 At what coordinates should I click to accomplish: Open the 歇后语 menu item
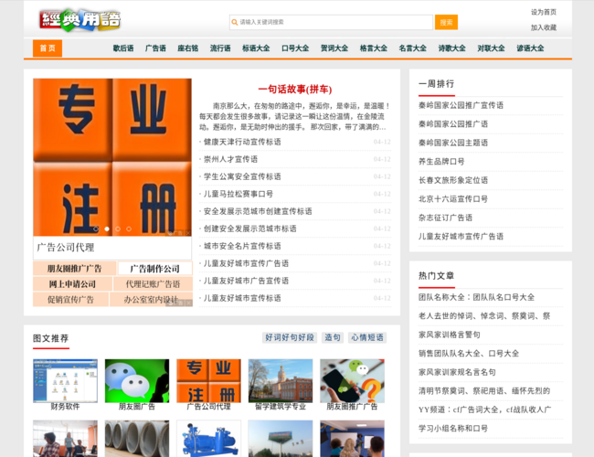(x=123, y=48)
